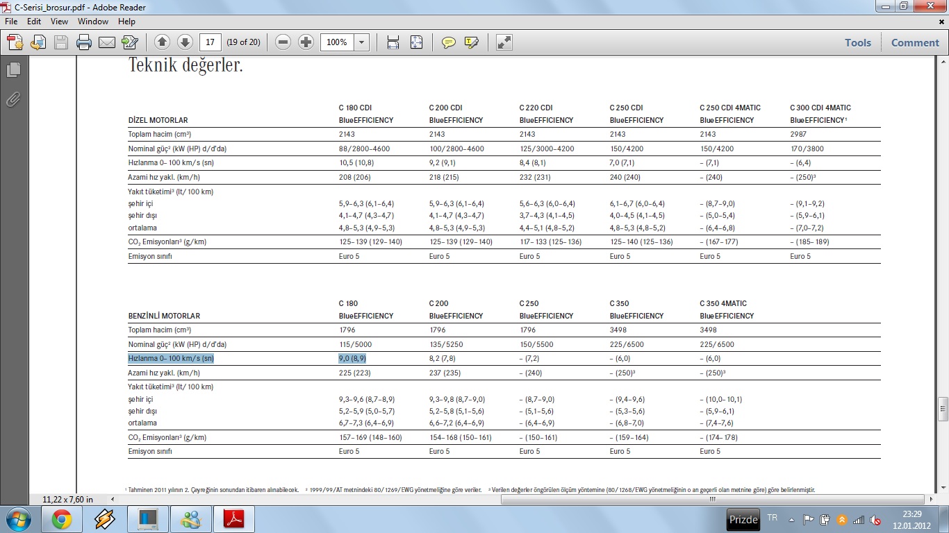Open the share/convert file icon
The image size is (949, 533).
click(x=38, y=42)
